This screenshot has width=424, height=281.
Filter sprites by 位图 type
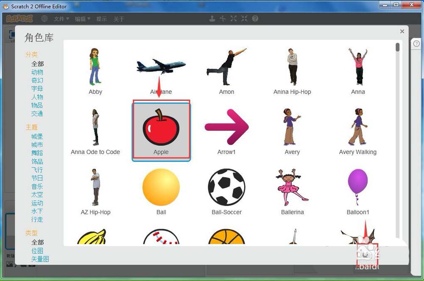37,250
